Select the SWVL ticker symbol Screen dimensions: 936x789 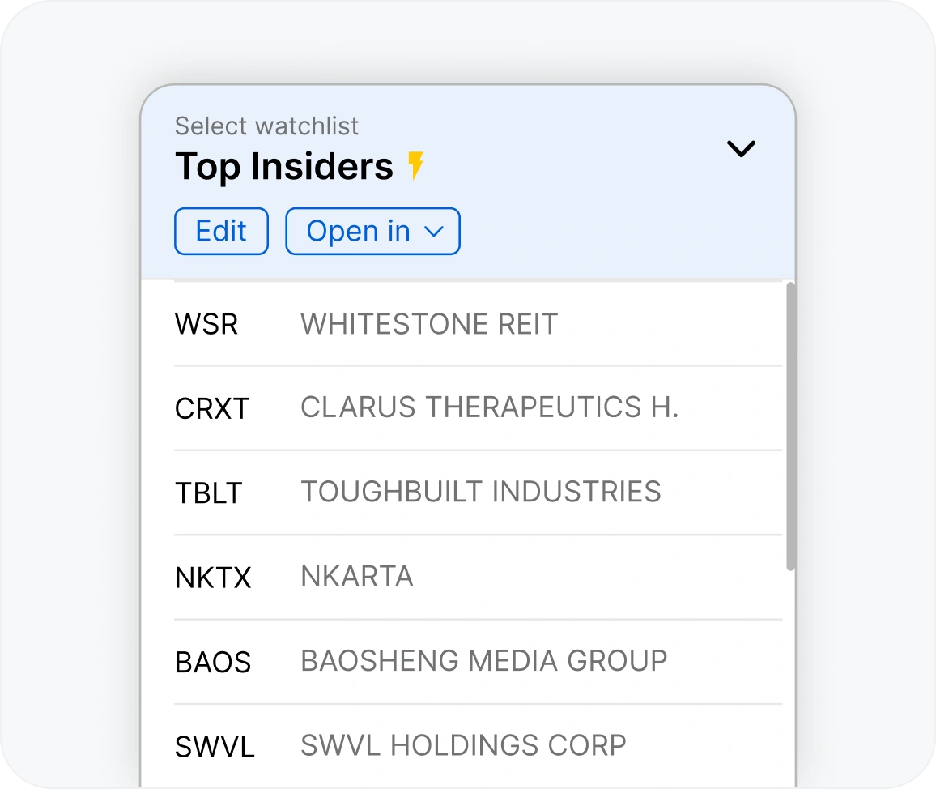(x=215, y=747)
